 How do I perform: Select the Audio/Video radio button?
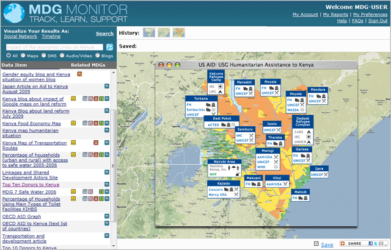[62, 55]
